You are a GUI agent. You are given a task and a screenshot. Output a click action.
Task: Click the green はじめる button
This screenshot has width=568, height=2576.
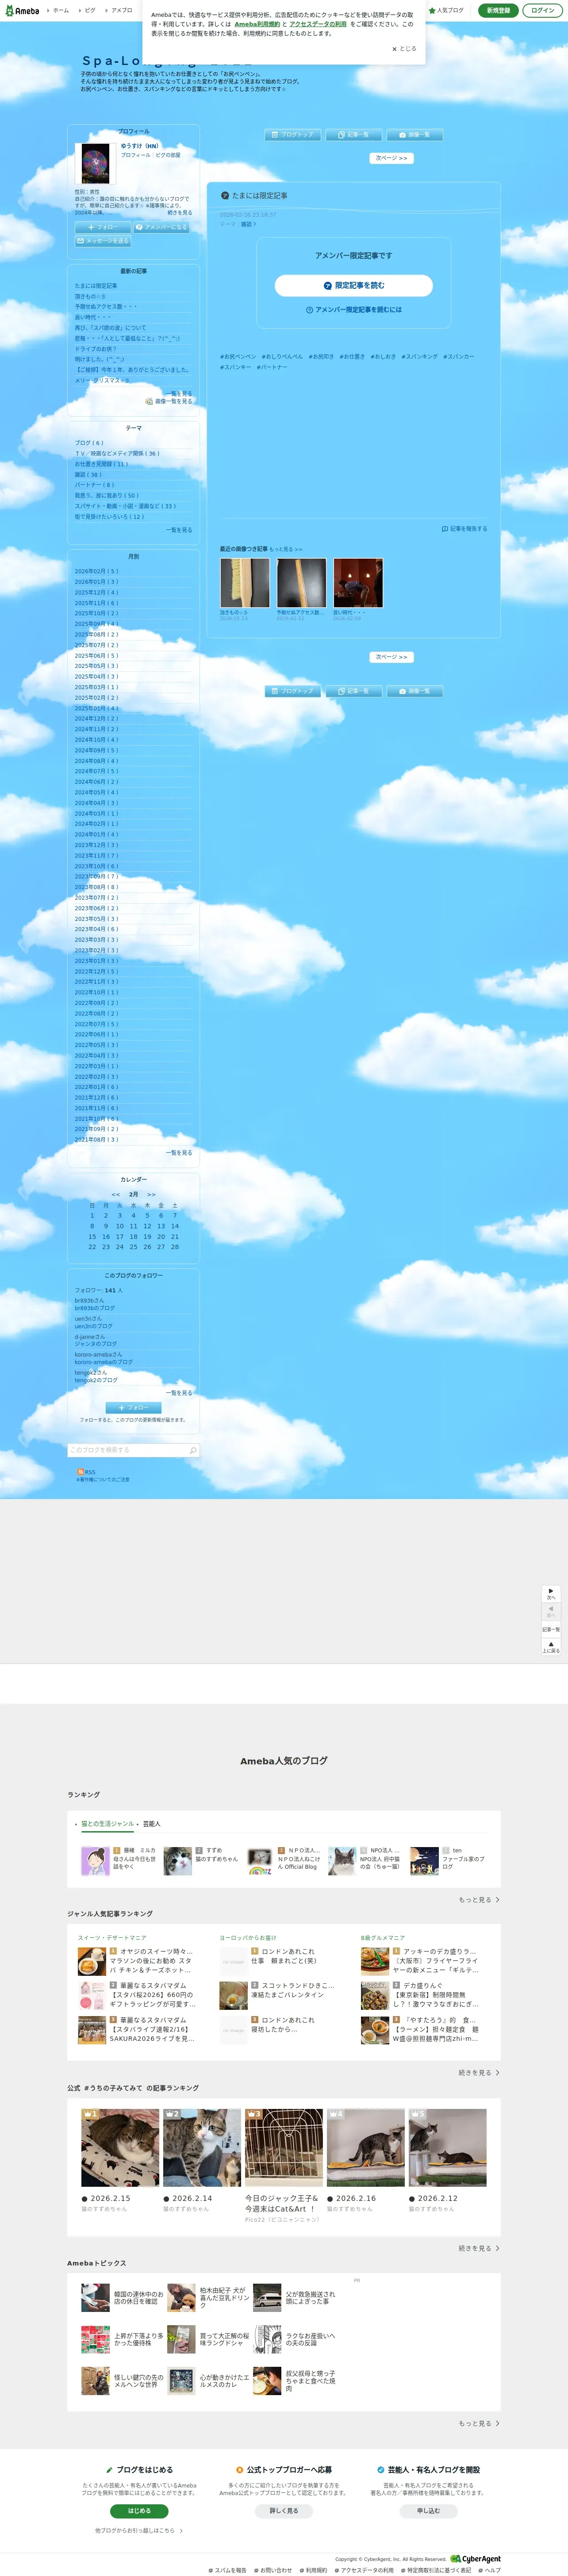[139, 2510]
